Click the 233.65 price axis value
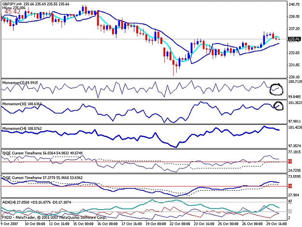 pyautogui.click(x=294, y=53)
